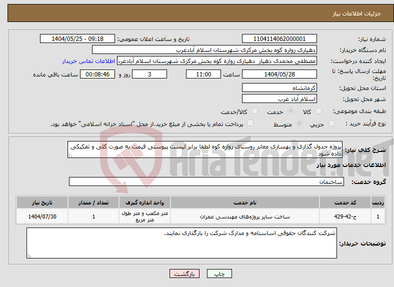Click service code cell ج-42-429
The height and width of the screenshot is (287, 394).
(x=345, y=216)
